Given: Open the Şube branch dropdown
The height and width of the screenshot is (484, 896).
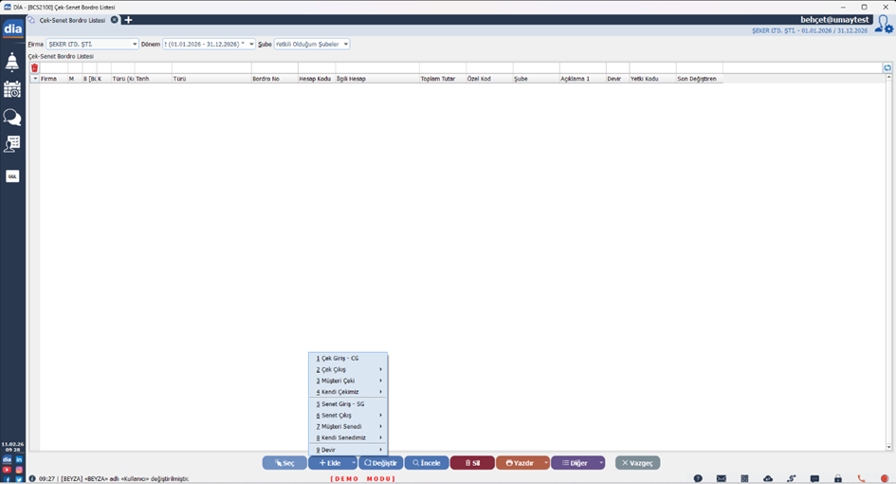Looking at the screenshot, I should (345, 45).
